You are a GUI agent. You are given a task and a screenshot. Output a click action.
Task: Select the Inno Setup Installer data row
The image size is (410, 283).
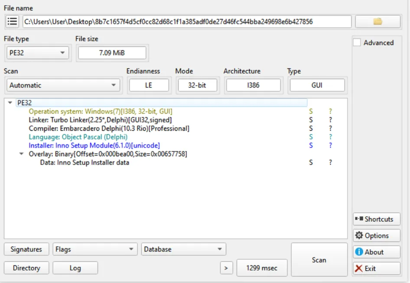point(85,163)
